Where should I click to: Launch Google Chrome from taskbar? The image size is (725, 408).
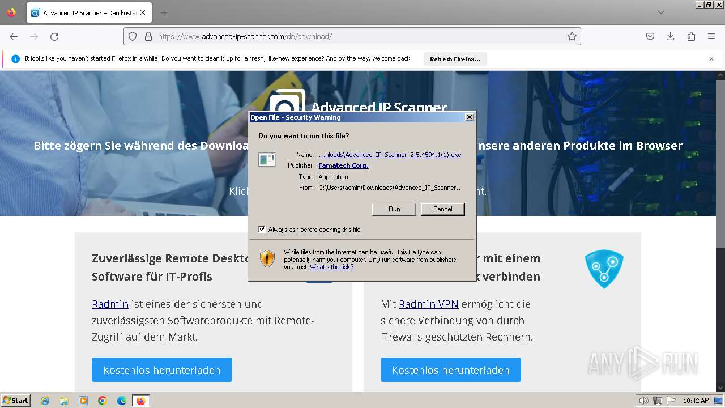coord(103,401)
